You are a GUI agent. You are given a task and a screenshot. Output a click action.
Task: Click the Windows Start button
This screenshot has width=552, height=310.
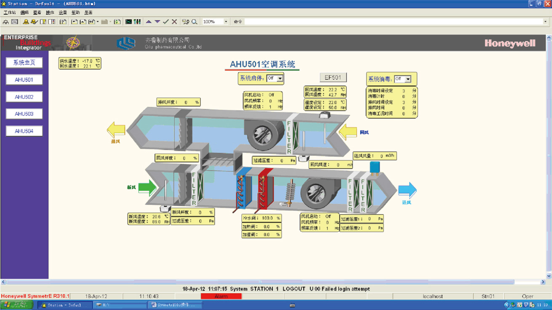[x=17, y=305]
